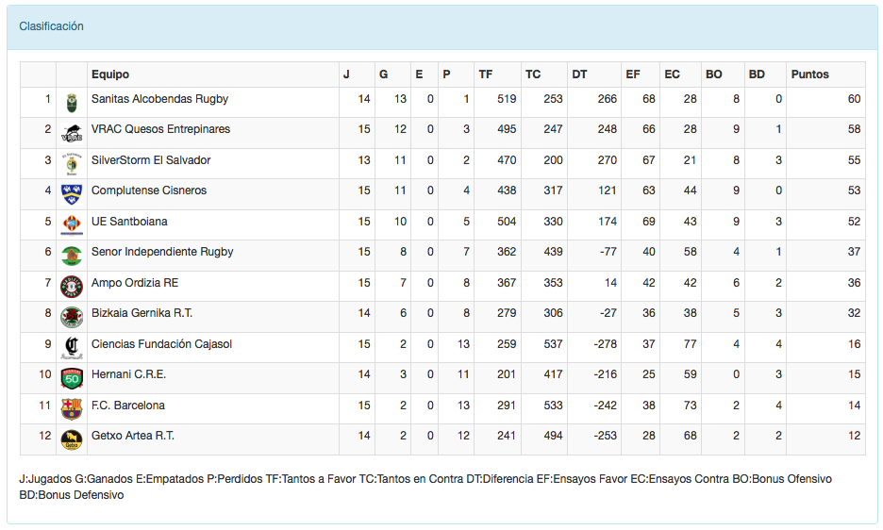This screenshot has height=530, width=883.
Task: Click the Bizkaia Gernika R.T. team name
Action: (x=142, y=313)
